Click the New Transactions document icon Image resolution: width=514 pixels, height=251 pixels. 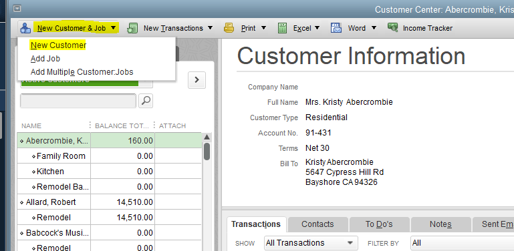132,28
